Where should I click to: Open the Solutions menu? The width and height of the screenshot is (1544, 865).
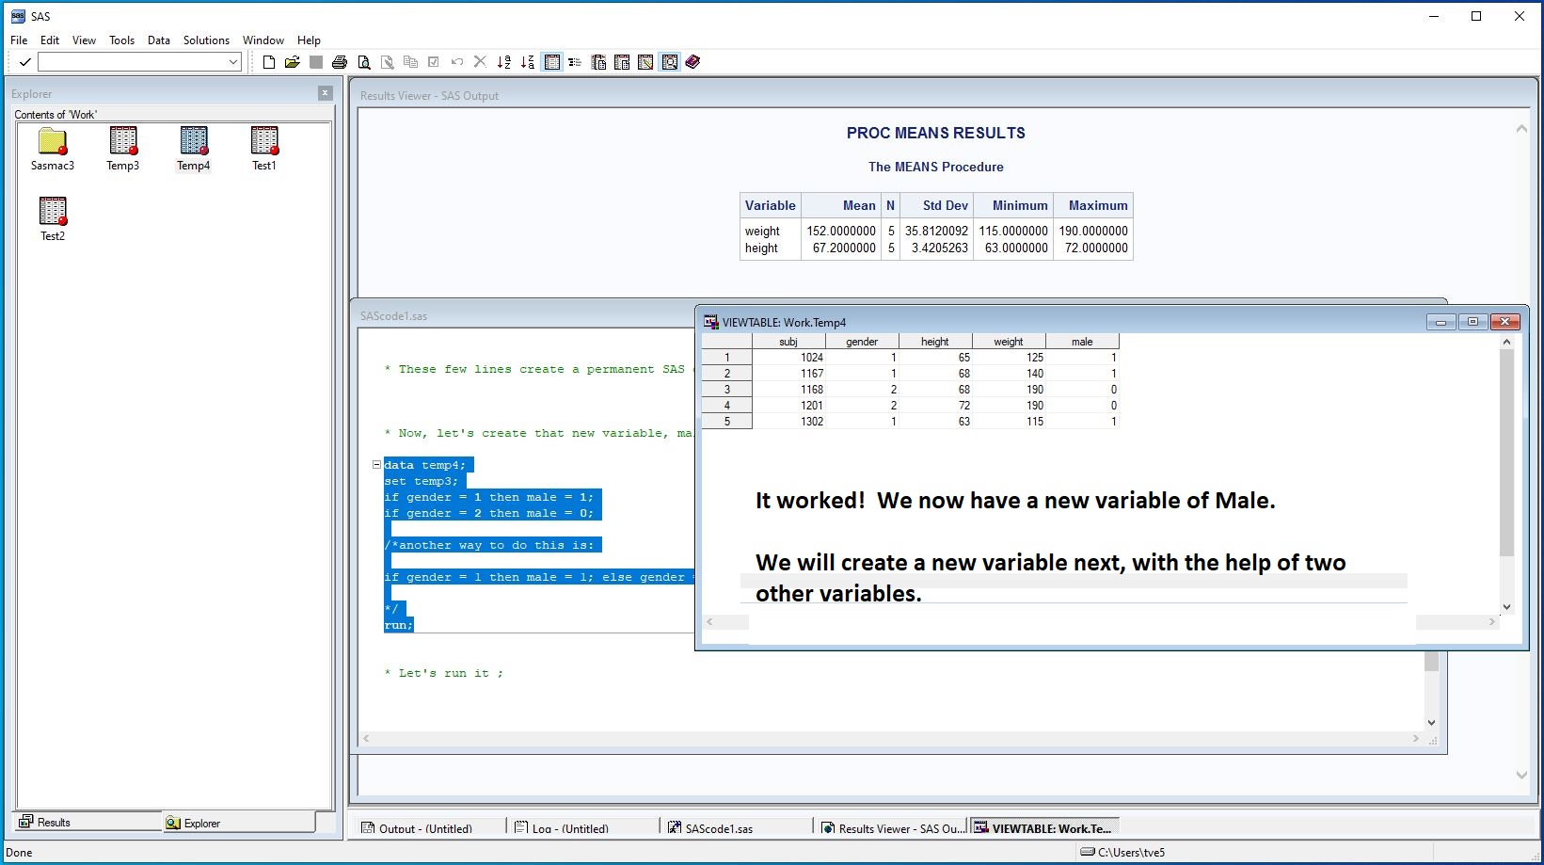coord(206,40)
